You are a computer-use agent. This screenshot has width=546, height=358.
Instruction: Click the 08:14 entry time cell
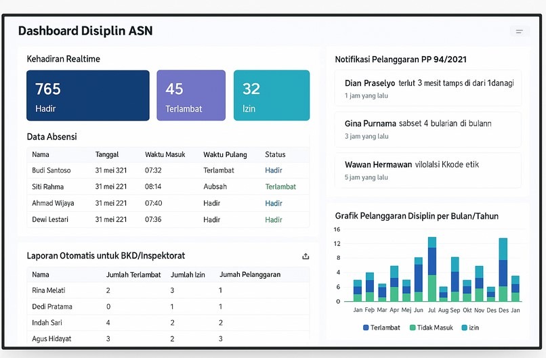tap(153, 187)
